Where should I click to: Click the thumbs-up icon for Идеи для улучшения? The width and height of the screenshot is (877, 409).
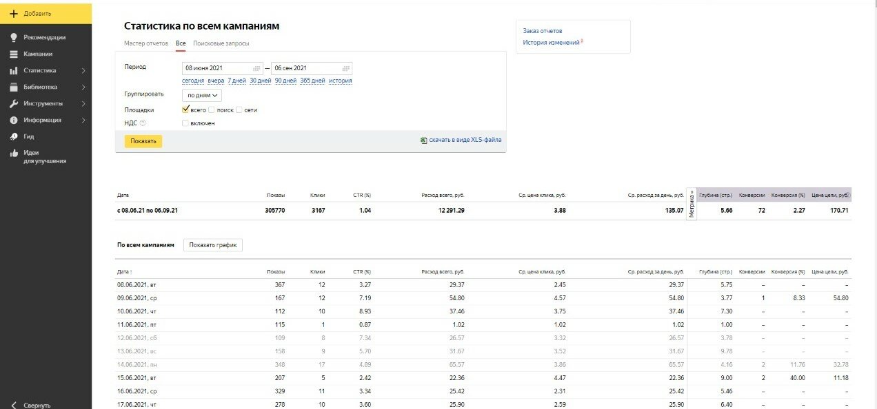(14, 153)
